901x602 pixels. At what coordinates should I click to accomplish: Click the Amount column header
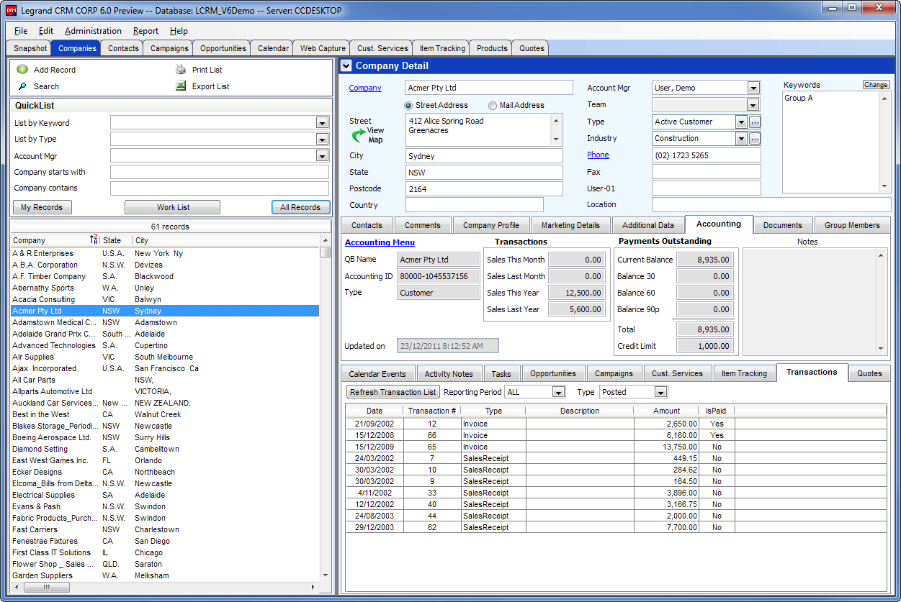(x=666, y=411)
